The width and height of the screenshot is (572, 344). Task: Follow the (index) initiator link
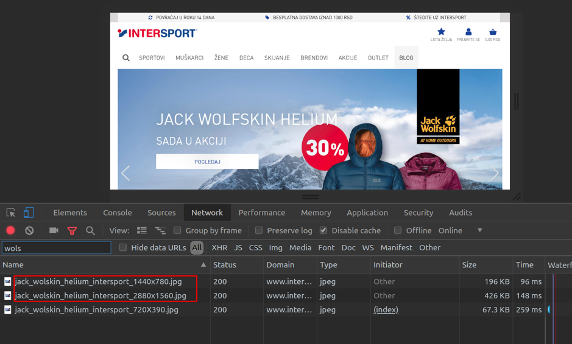click(386, 310)
